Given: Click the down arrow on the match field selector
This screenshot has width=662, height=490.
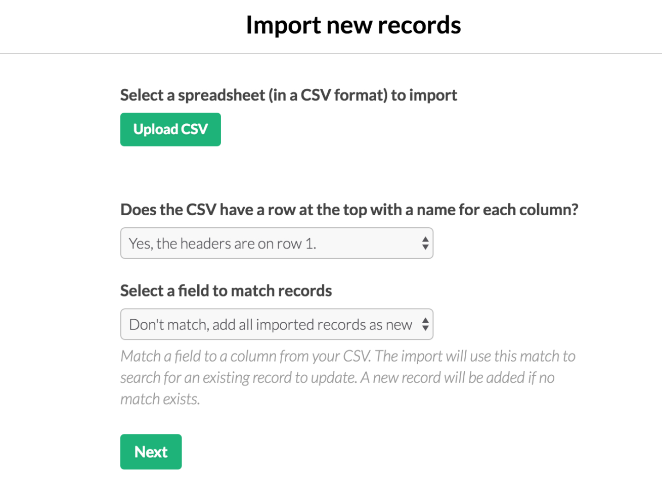Looking at the screenshot, I should pyautogui.click(x=425, y=328).
